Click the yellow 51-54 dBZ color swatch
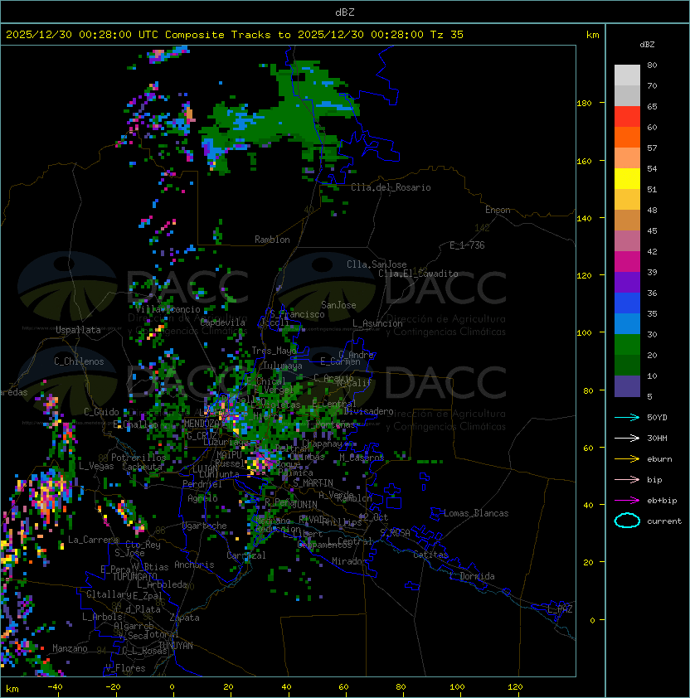 pyautogui.click(x=627, y=178)
